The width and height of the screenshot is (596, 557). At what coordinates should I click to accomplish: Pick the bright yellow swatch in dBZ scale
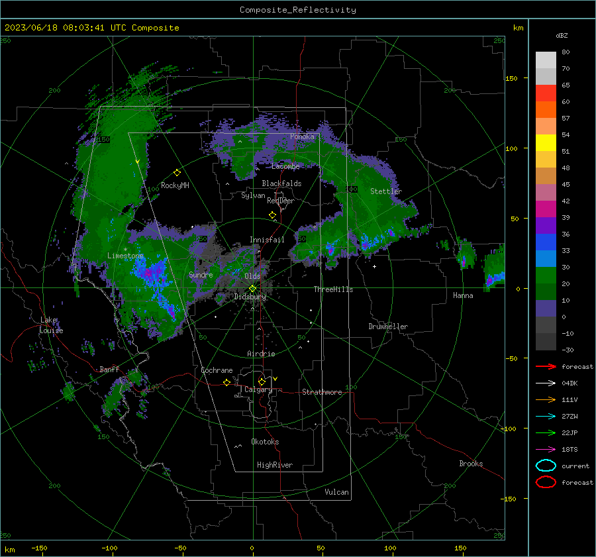(546, 142)
